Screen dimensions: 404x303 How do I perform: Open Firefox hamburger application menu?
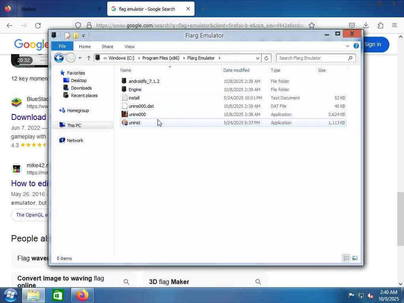395,25
